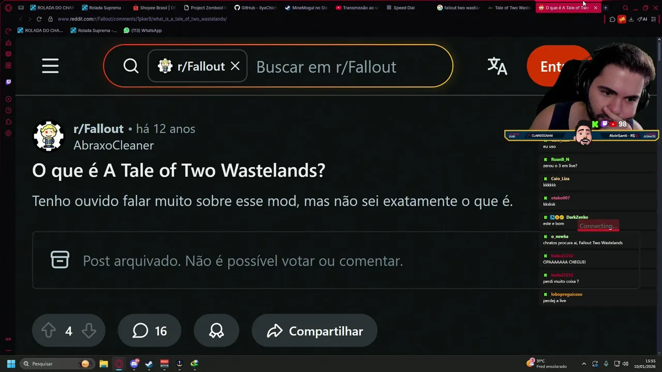Viewport: 662px width, 372px height.
Task: Remove the r/Fallout search filter
Action: [235, 66]
